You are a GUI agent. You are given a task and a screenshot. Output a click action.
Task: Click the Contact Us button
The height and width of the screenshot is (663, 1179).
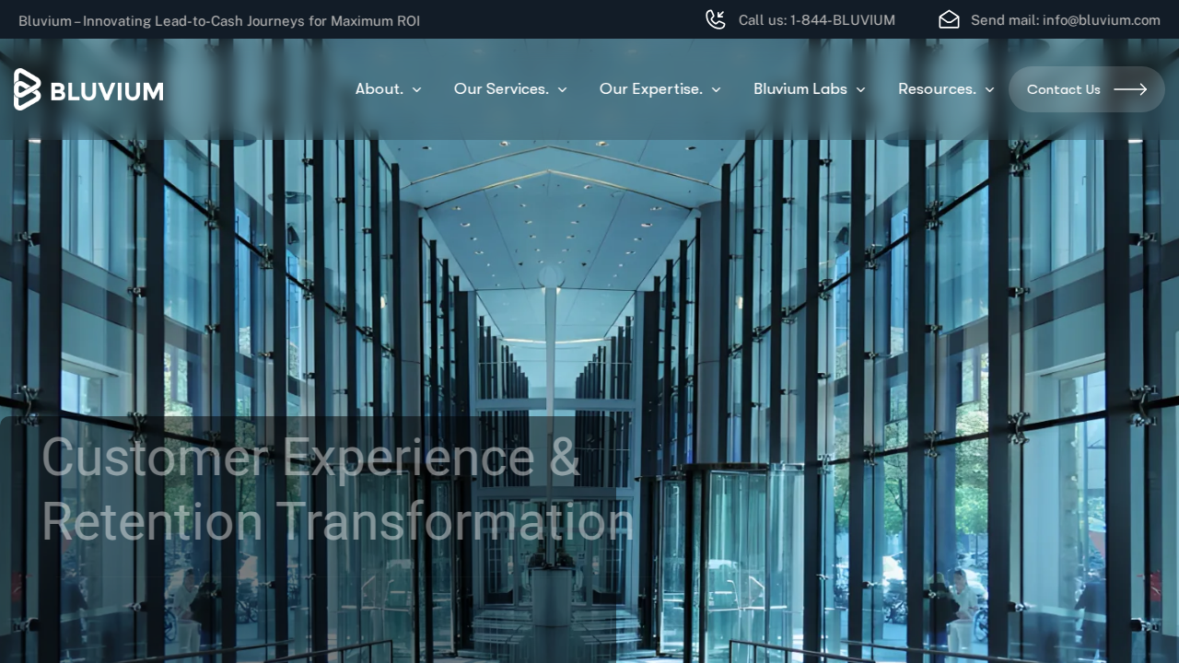click(1087, 89)
